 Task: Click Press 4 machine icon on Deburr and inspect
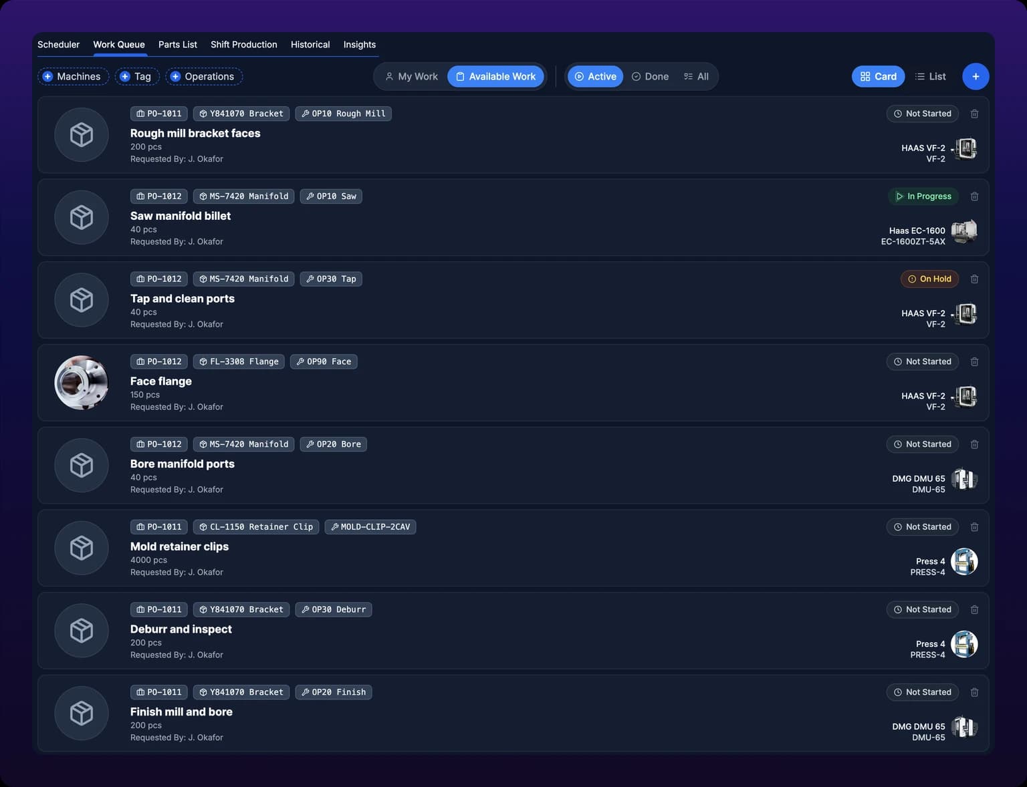964,645
